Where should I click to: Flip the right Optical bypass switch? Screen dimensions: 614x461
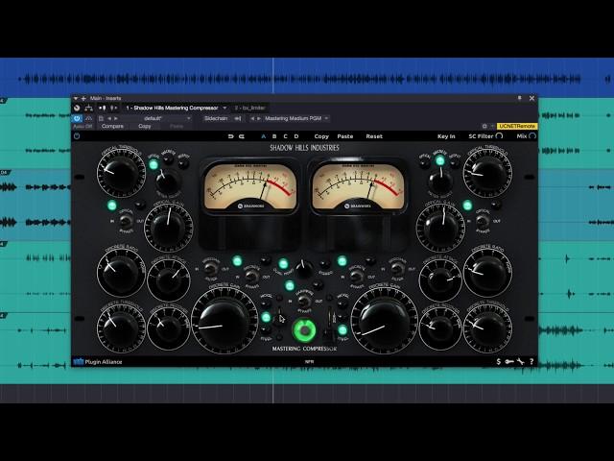483,222
